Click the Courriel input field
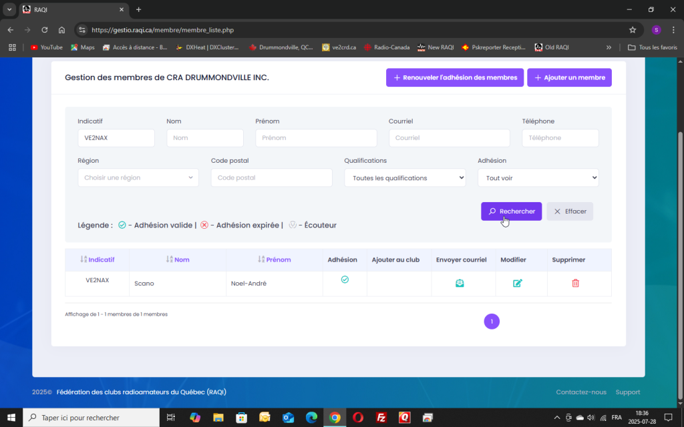This screenshot has width=684, height=427. (449, 138)
